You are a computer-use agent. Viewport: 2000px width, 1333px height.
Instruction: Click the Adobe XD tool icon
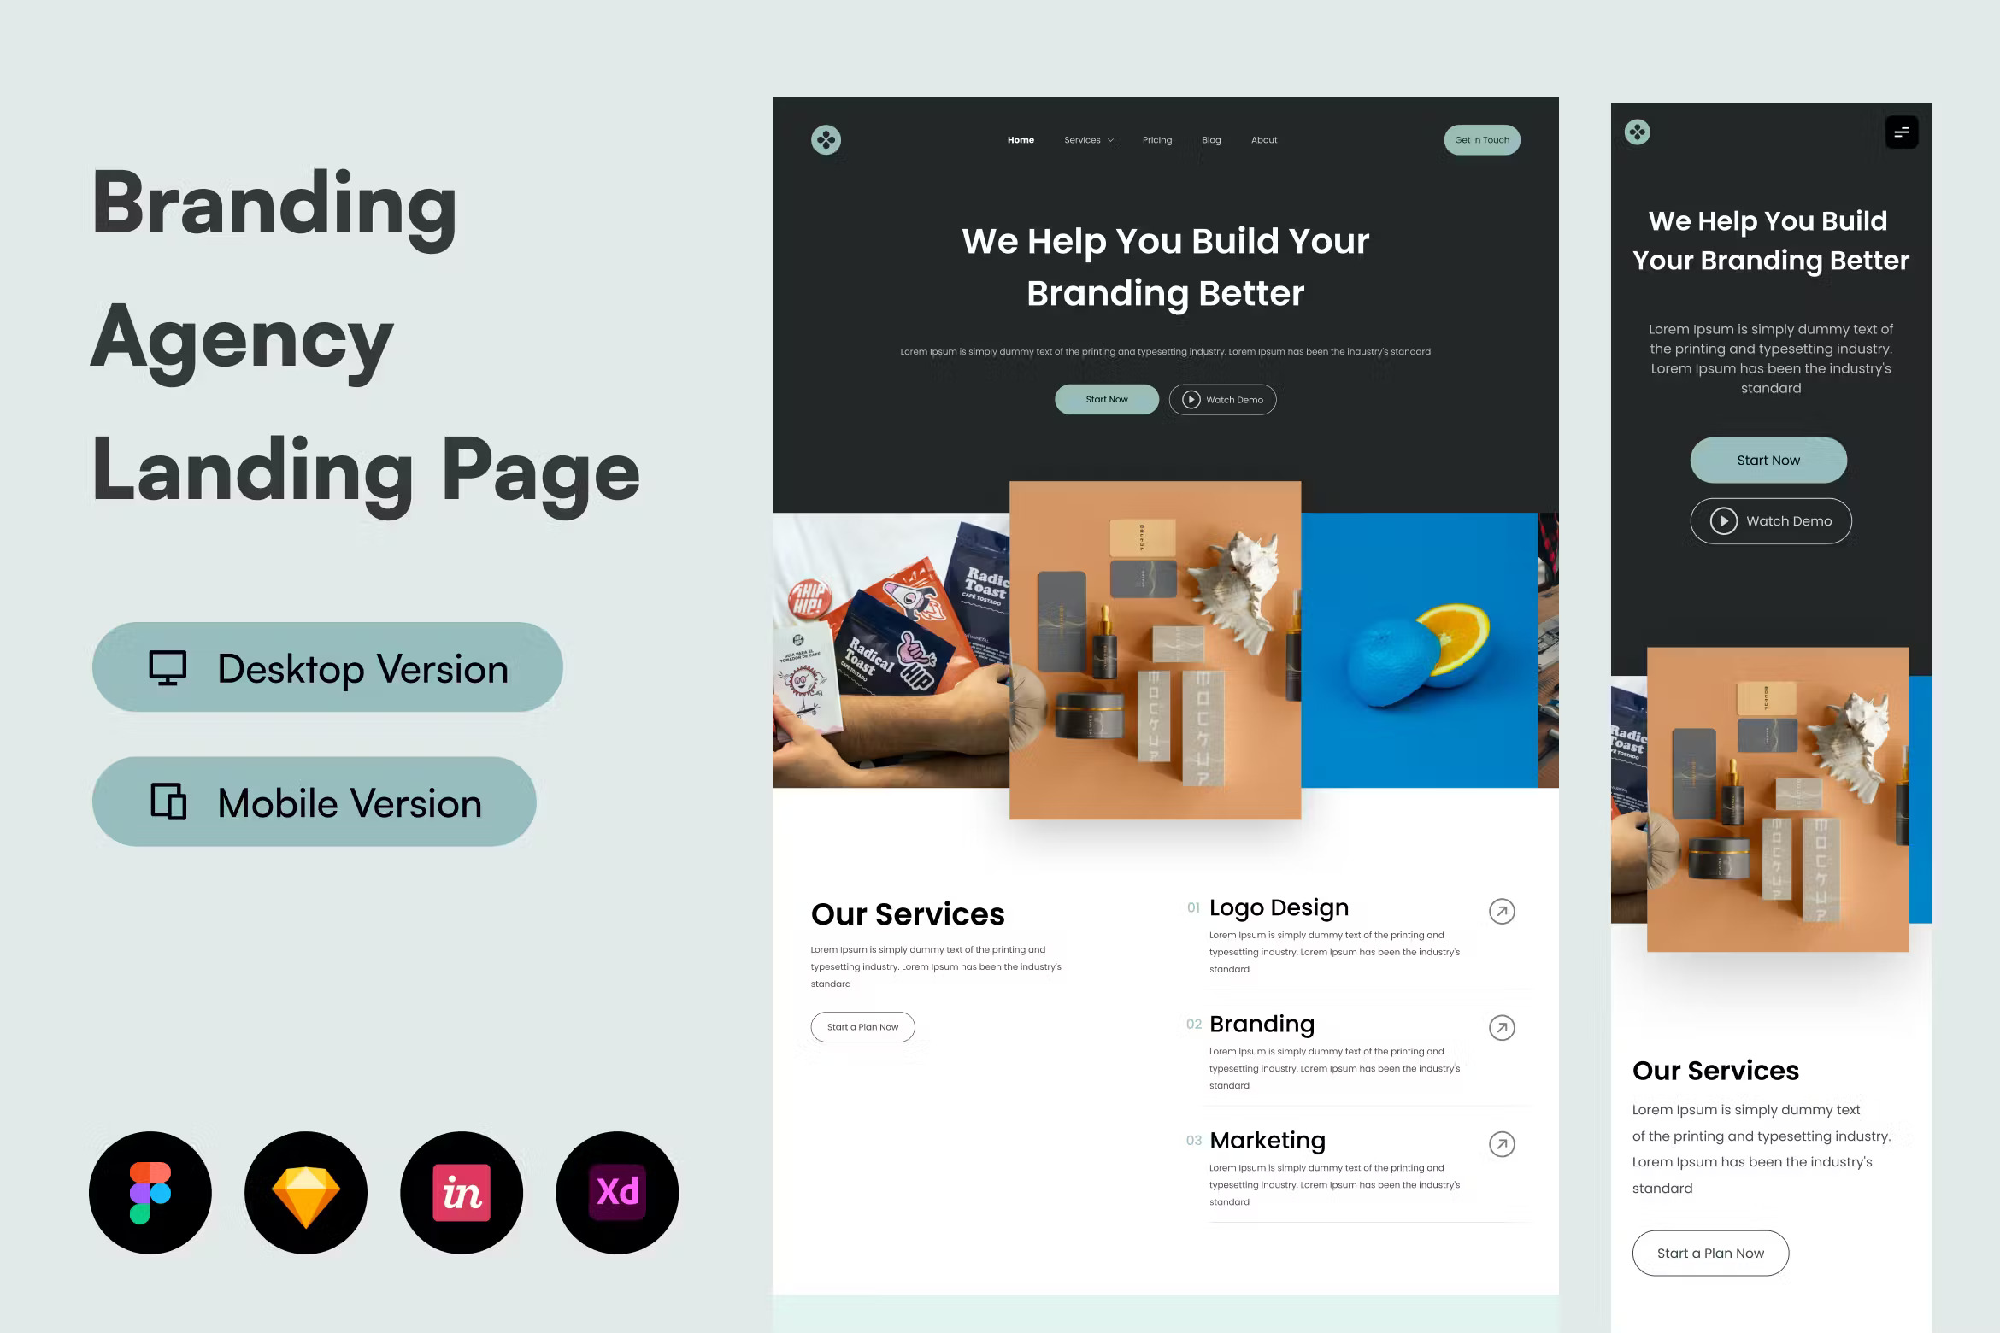[x=619, y=1190]
